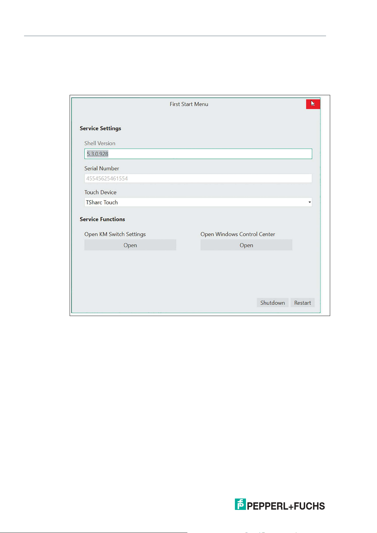Click the Shell Version field showing 5.3.0.928
The image size is (377, 533).
pos(198,154)
